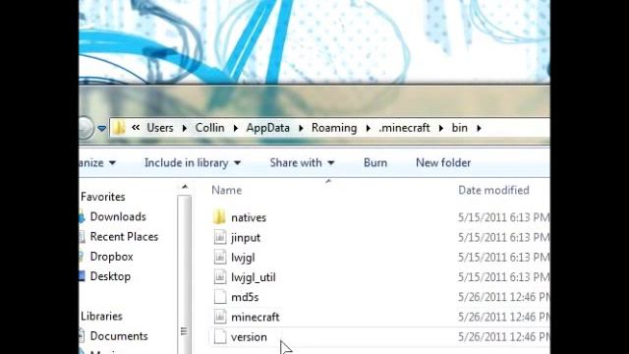
Task: Select the 'jinput' file name
Action: (x=246, y=238)
